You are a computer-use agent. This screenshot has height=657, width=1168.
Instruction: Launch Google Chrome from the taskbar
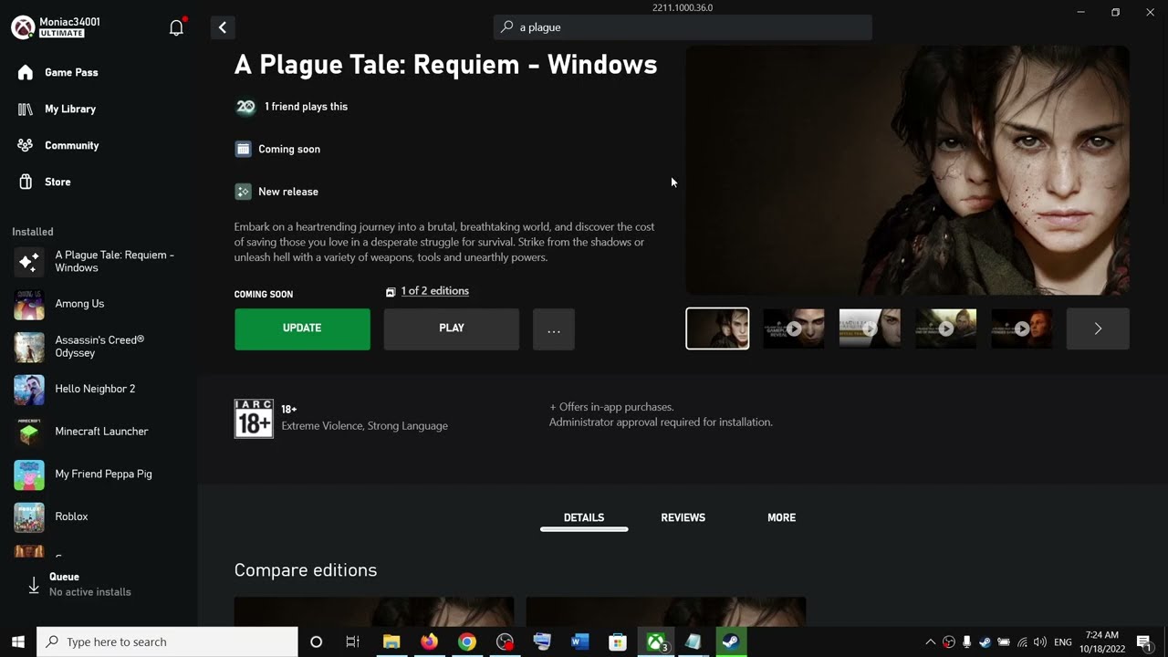[x=467, y=641]
